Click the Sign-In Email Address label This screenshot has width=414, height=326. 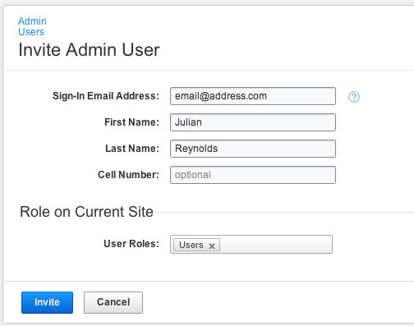(x=106, y=96)
